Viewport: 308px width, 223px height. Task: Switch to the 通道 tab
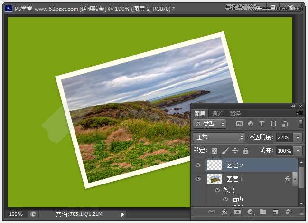pos(217,114)
